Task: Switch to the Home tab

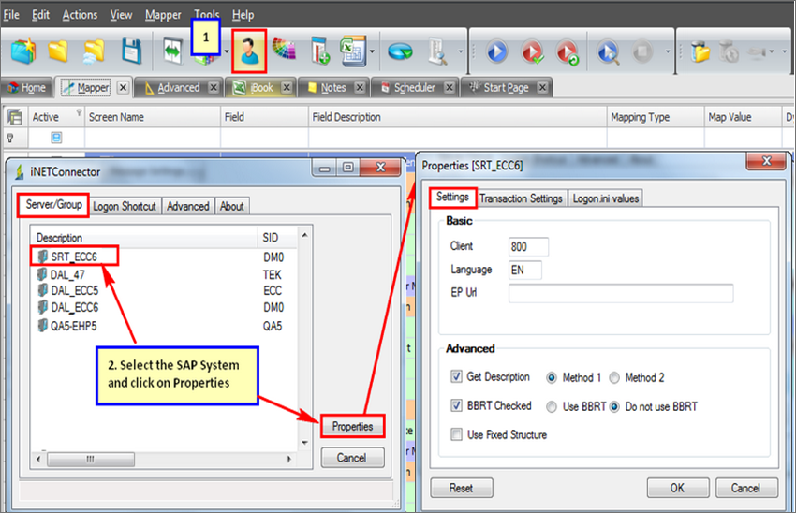Action: coord(27,88)
